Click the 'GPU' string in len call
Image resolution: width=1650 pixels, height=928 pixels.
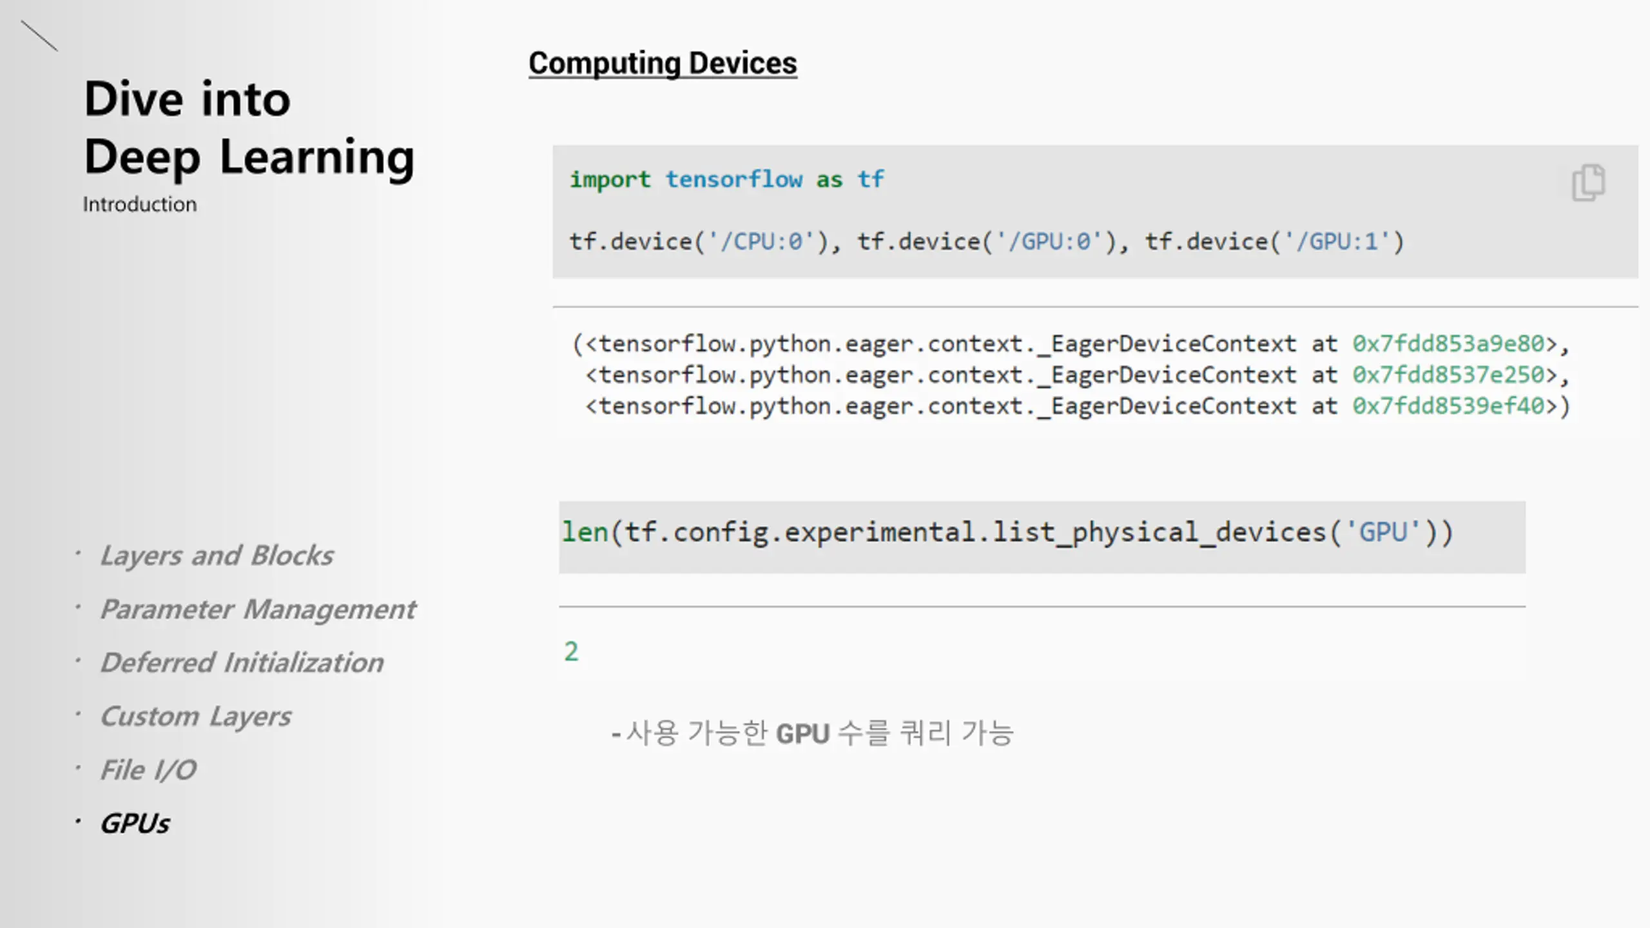pos(1383,532)
